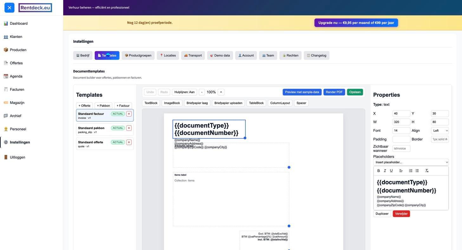The height and width of the screenshot is (250, 462).
Task: Expand the Insert placeholder dropdown
Action: [x=411, y=162]
